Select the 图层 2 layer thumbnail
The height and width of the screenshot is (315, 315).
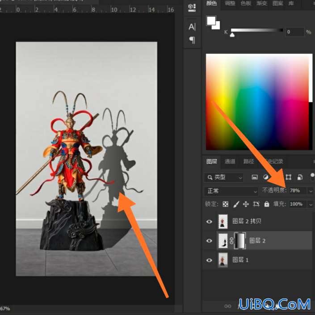(223, 241)
